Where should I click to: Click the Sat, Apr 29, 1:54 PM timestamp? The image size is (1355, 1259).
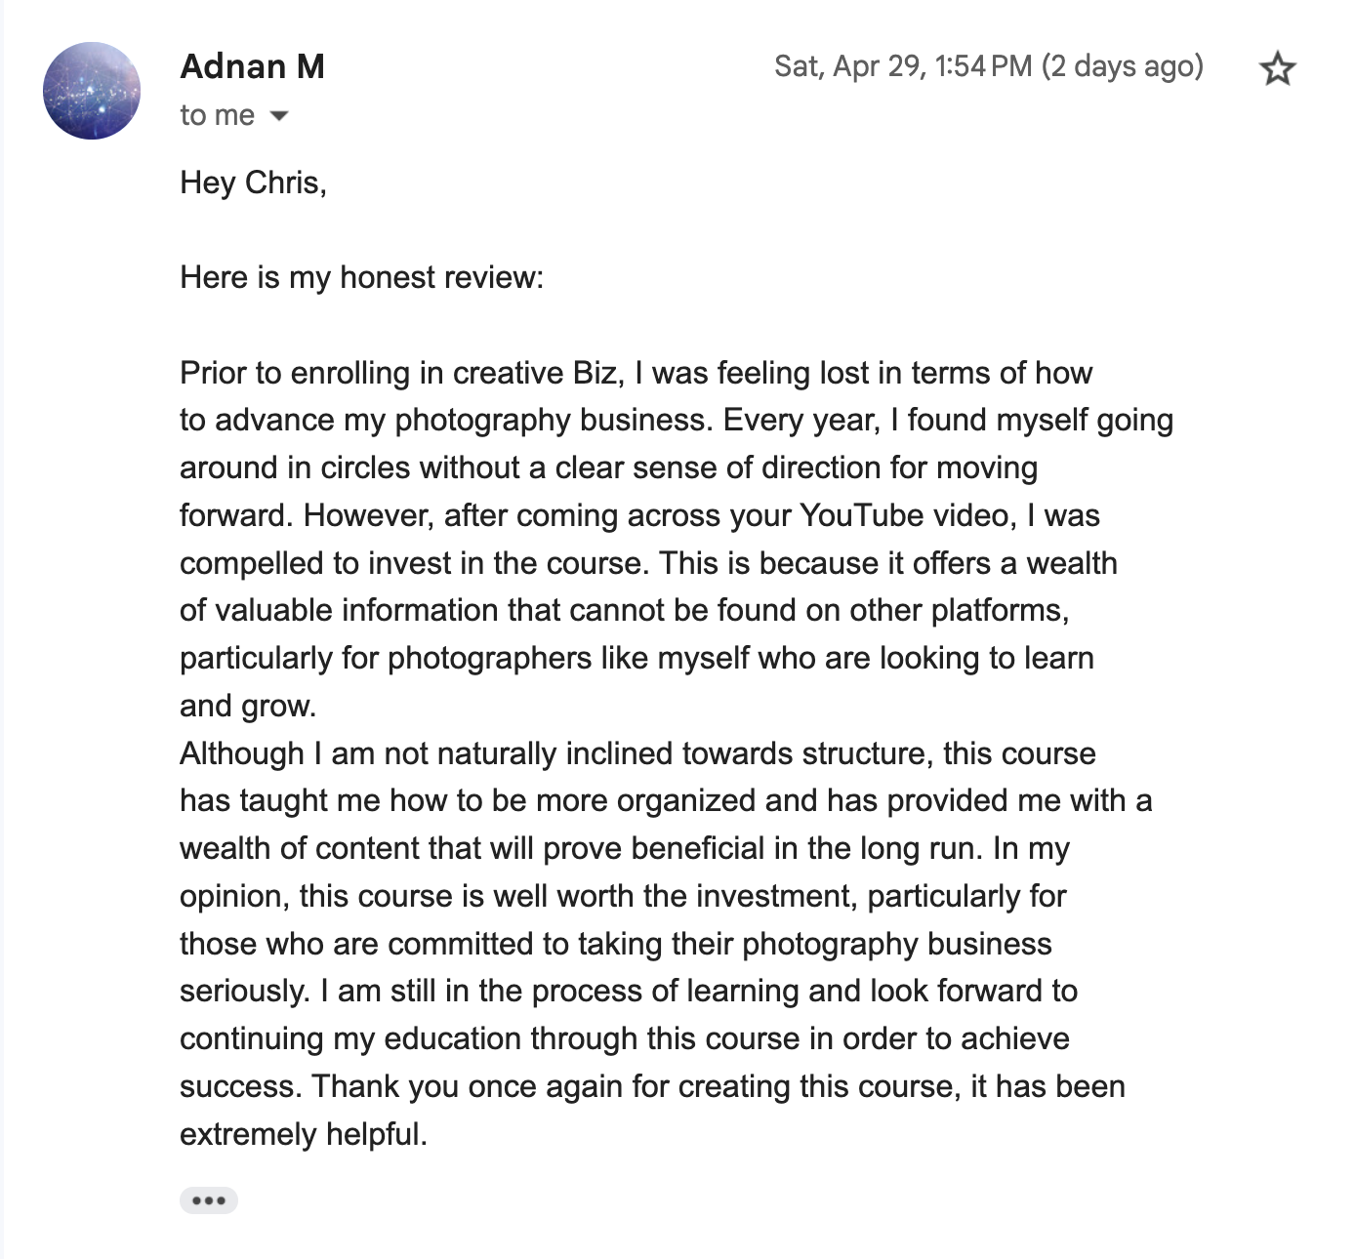(903, 66)
